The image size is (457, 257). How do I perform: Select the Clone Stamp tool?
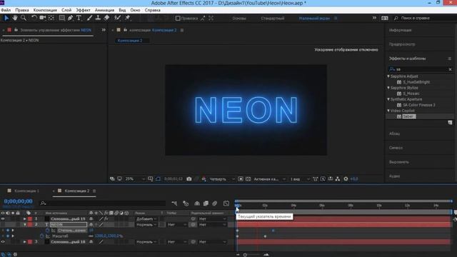point(98,18)
